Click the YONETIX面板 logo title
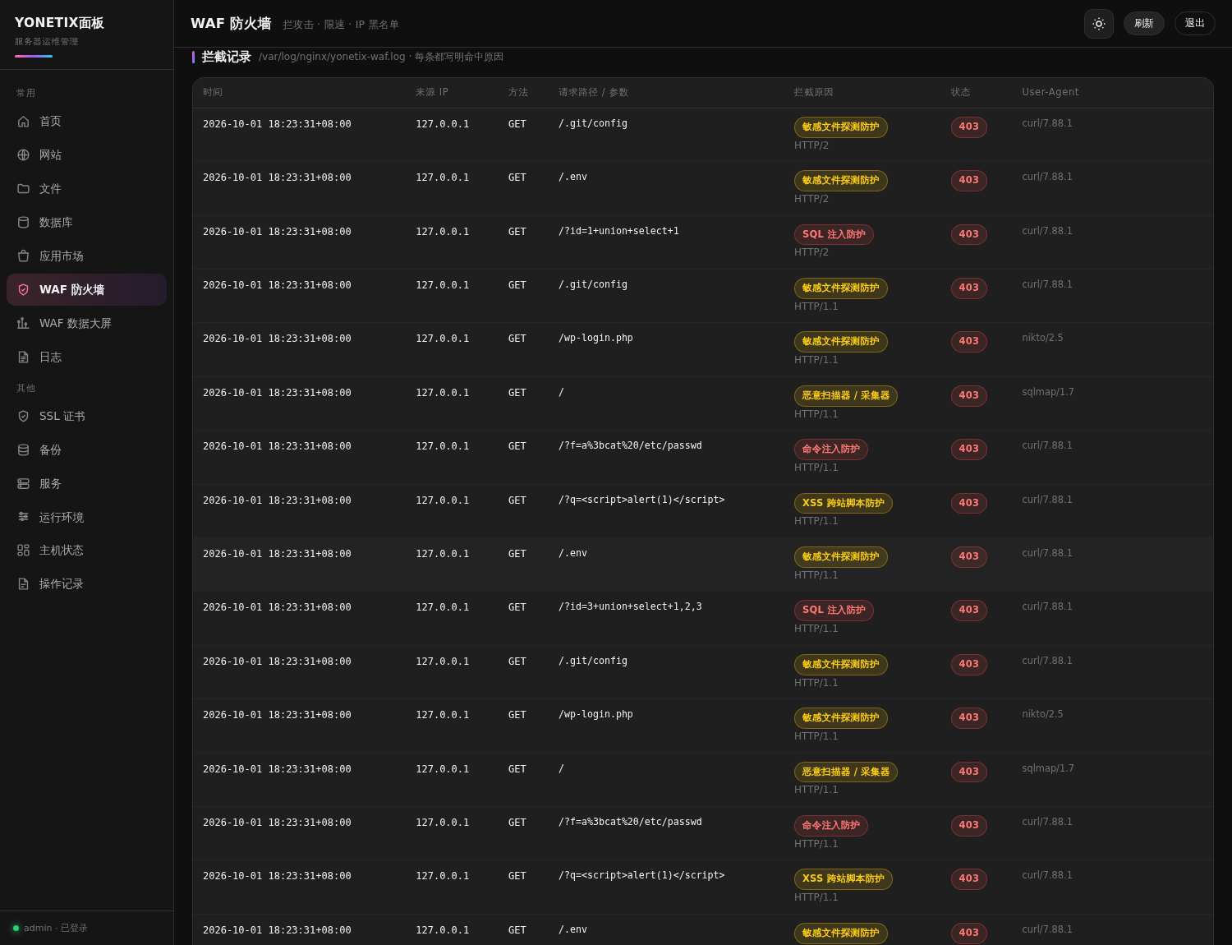1232x945 pixels. [x=59, y=23]
